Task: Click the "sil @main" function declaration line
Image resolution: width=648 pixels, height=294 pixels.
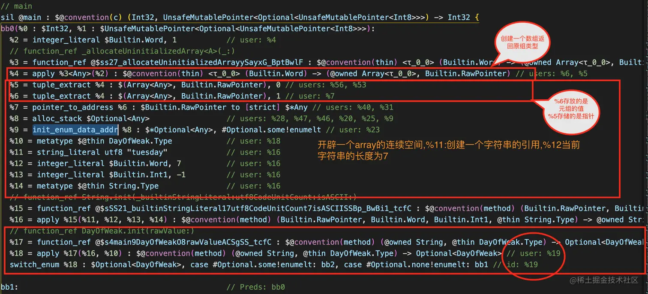Action: pos(240,18)
